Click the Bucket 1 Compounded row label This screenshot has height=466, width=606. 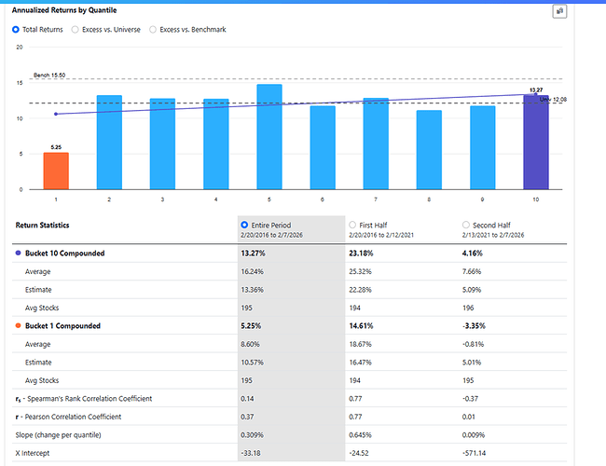[62, 325]
